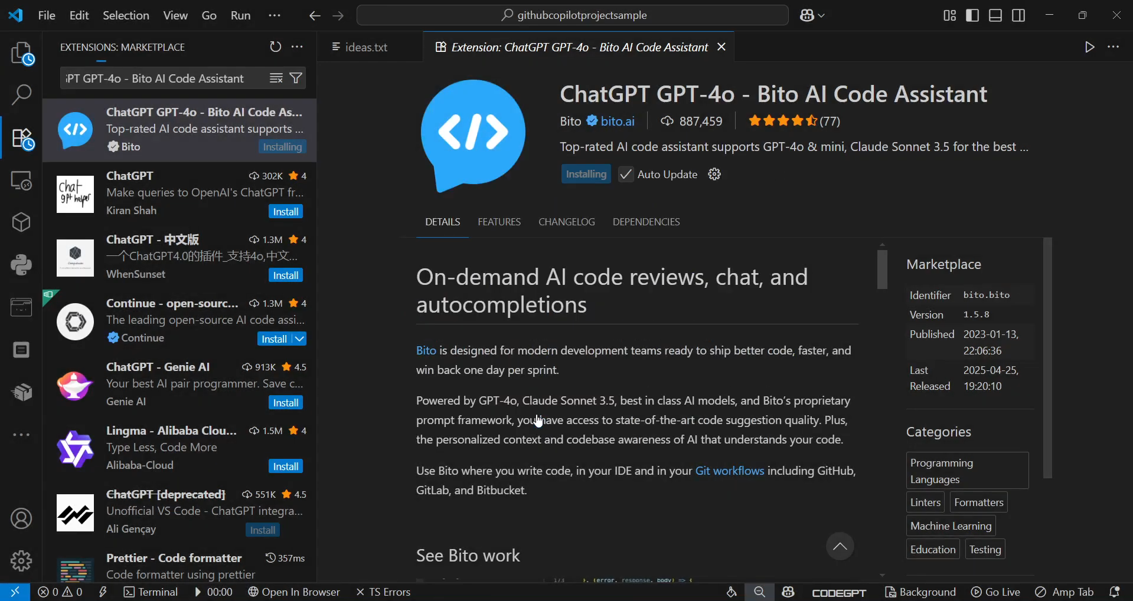Select the Prettier - Code formatter extension

click(x=179, y=566)
